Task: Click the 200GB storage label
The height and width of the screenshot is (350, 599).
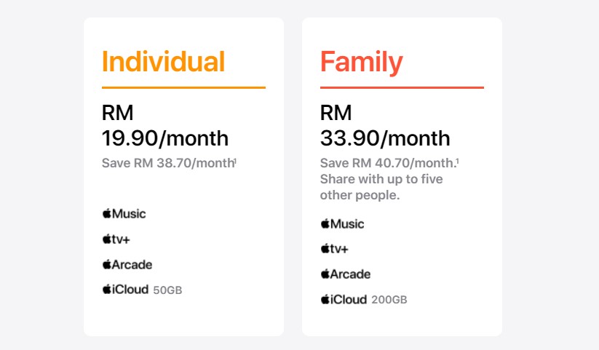Action: click(x=389, y=300)
